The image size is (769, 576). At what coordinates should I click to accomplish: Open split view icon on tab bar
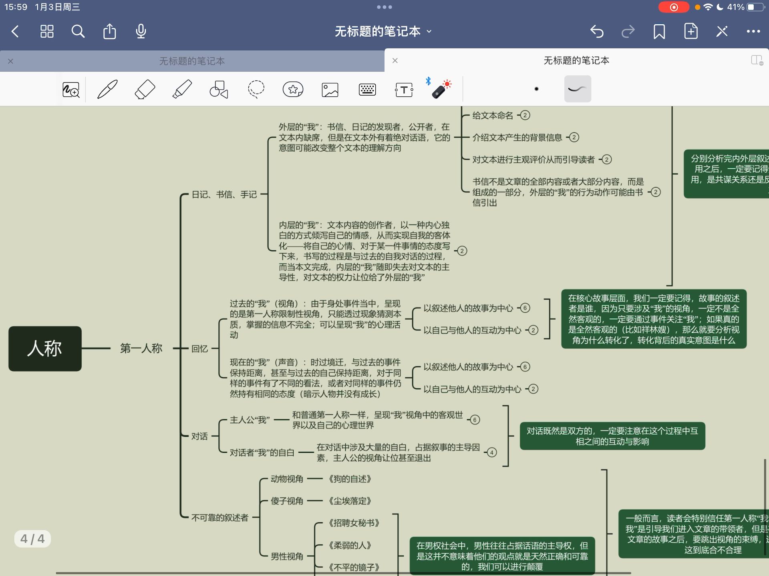point(757,60)
